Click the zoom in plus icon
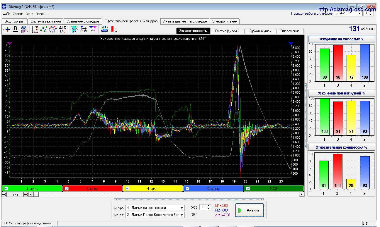The height and width of the screenshot is (227, 380). coord(26,195)
